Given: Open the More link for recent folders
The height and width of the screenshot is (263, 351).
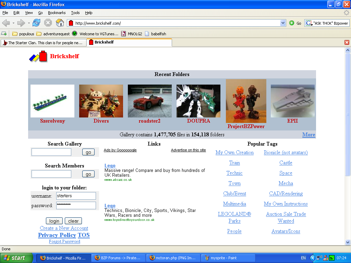Looking at the screenshot, I should [308, 135].
